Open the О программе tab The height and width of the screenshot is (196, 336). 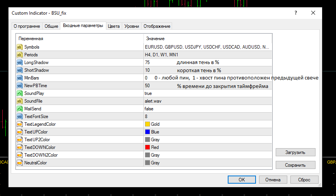point(27,26)
